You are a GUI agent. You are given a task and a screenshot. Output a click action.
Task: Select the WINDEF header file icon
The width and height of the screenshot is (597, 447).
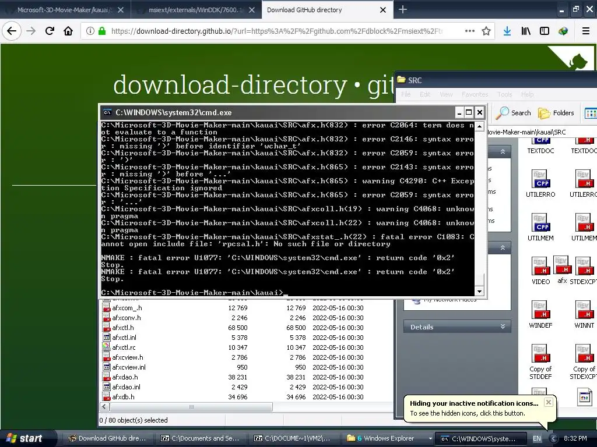coord(540,314)
